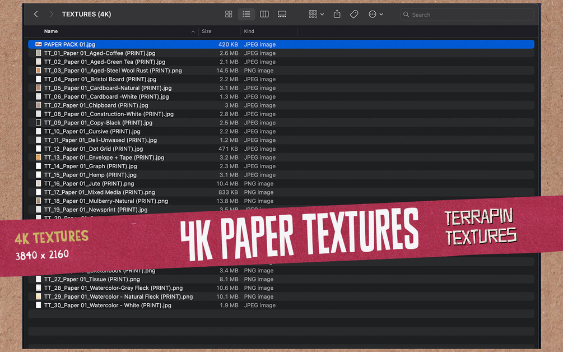Click orange thumbnail of Envelope + Tape file
The width and height of the screenshot is (563, 352).
39,158
